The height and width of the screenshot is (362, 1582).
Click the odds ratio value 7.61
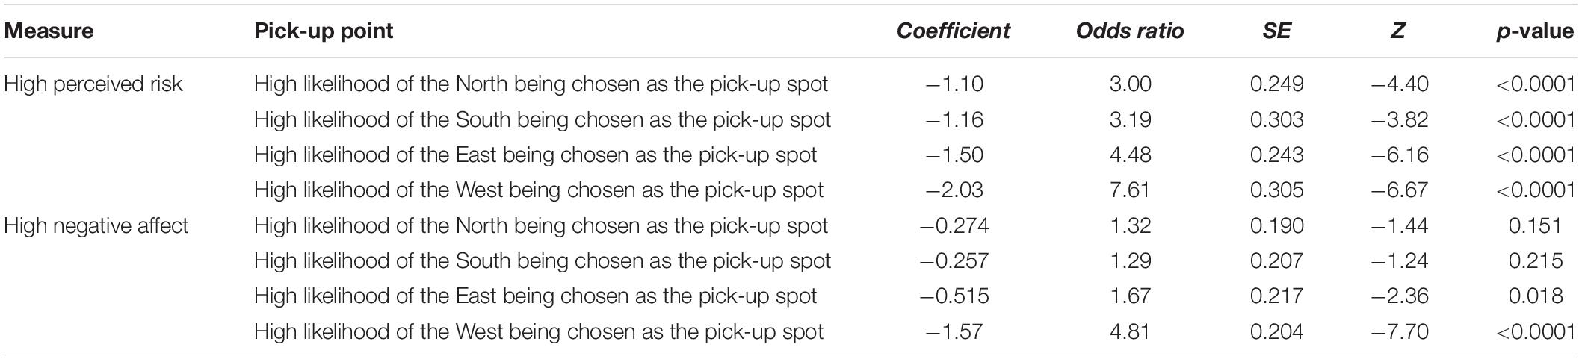pos(1130,190)
